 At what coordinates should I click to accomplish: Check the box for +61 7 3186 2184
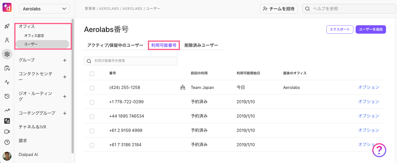pos(92,145)
